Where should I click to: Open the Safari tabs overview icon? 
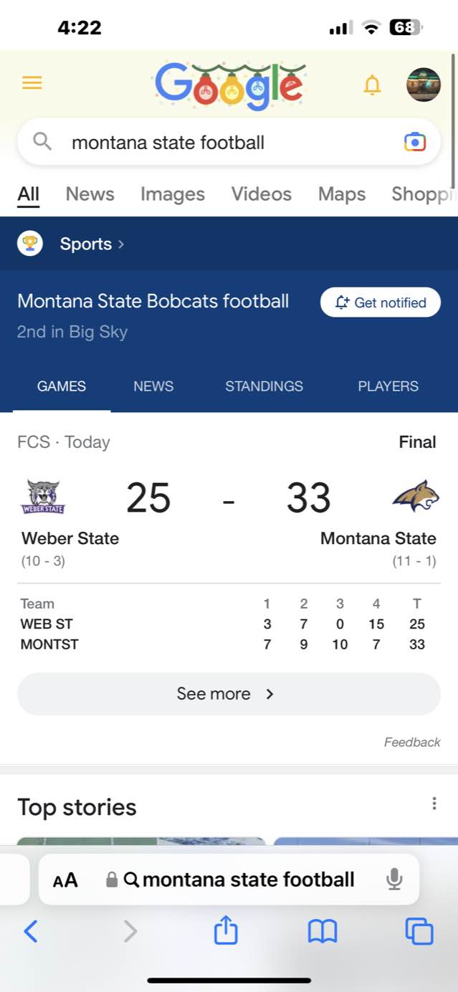click(419, 931)
